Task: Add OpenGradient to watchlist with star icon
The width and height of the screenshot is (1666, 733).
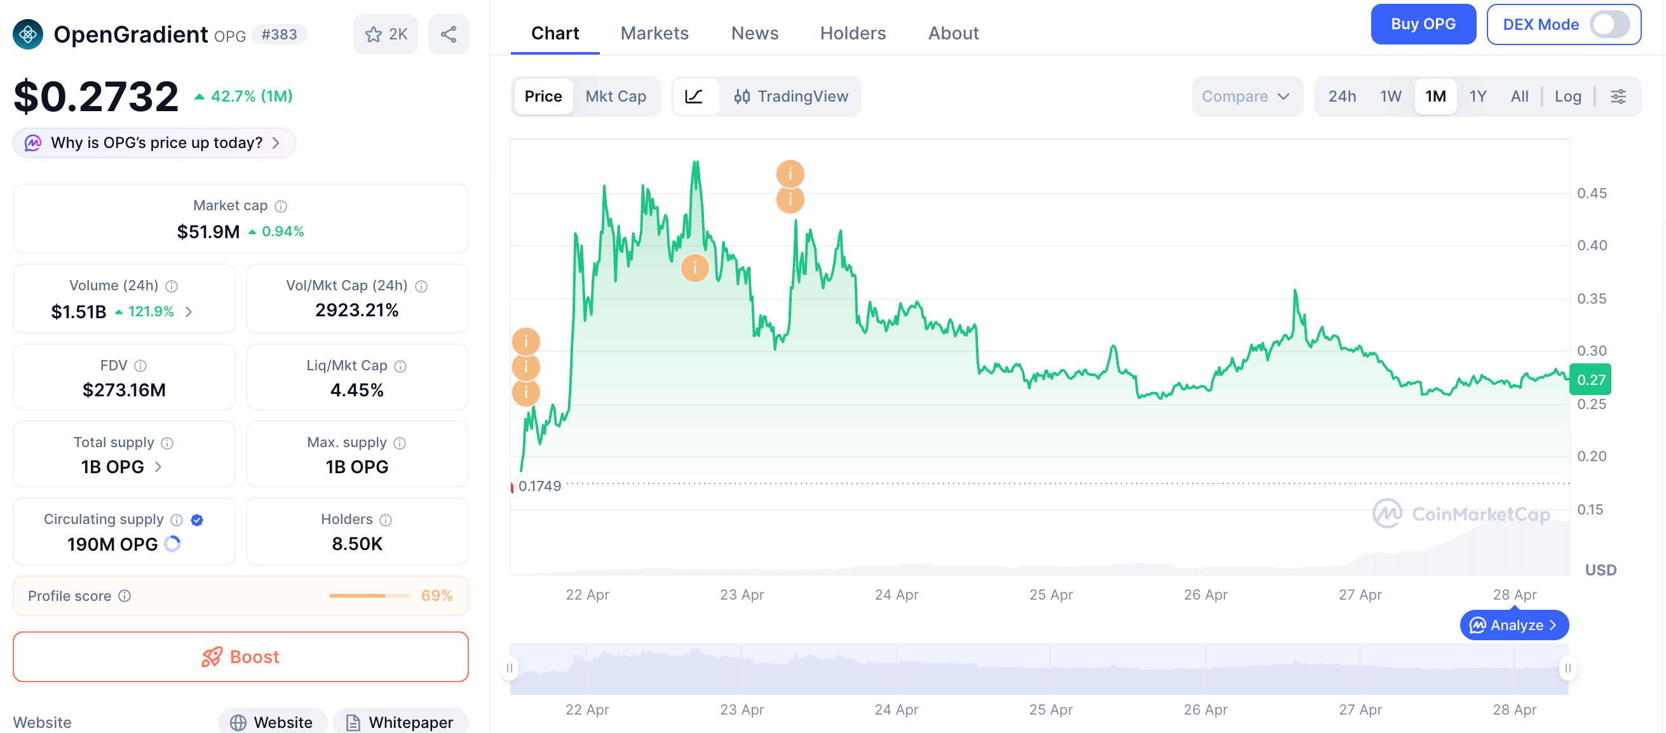Action: [374, 34]
